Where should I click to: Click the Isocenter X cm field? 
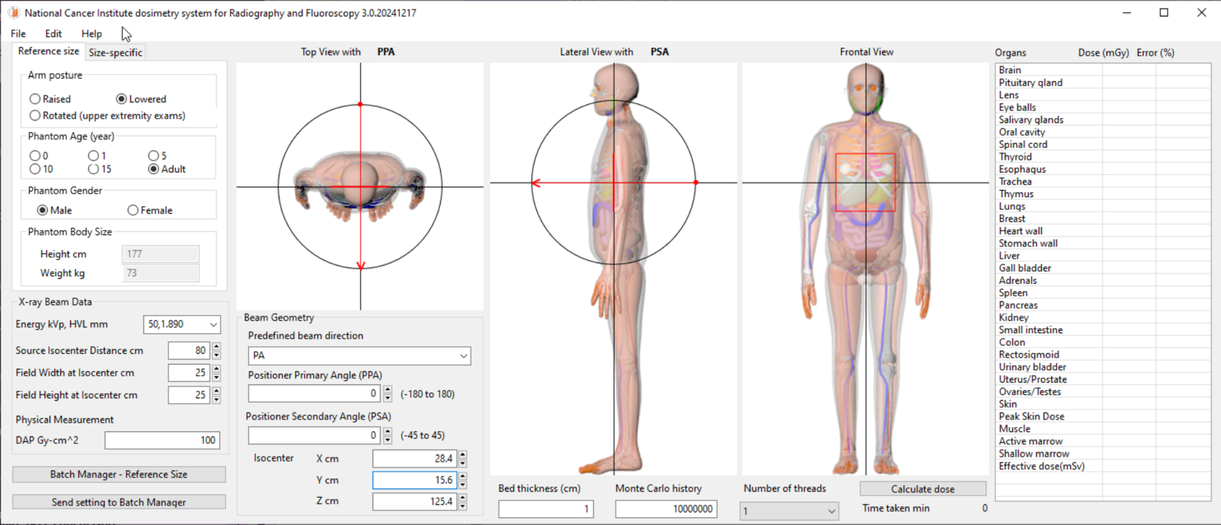click(414, 459)
